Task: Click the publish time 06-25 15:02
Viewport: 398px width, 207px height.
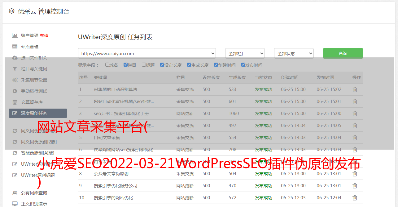Action: (x=329, y=89)
